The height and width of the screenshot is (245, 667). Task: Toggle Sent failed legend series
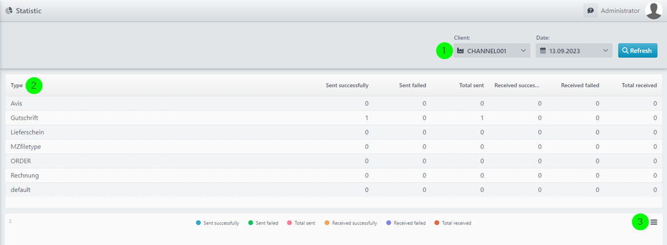[x=263, y=223]
